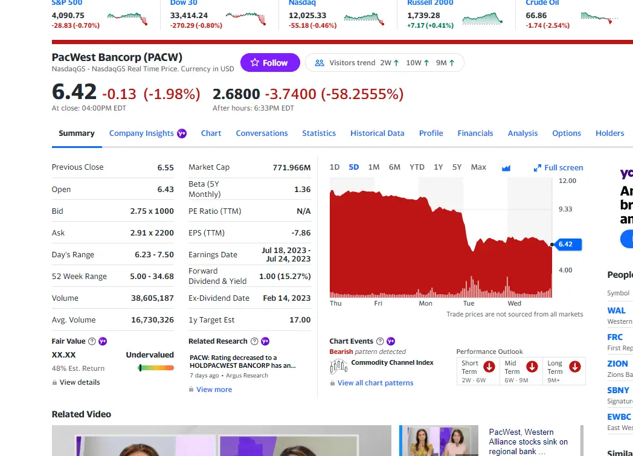Viewport: 633px width, 456px height.
Task: Open the Historical Data tab
Action: pos(377,133)
